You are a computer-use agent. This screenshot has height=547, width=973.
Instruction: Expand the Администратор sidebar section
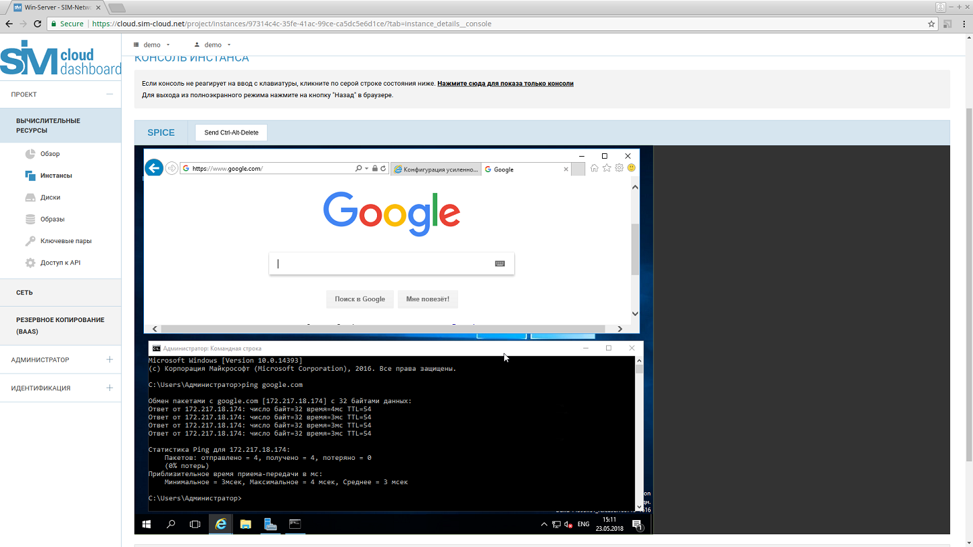click(x=109, y=360)
